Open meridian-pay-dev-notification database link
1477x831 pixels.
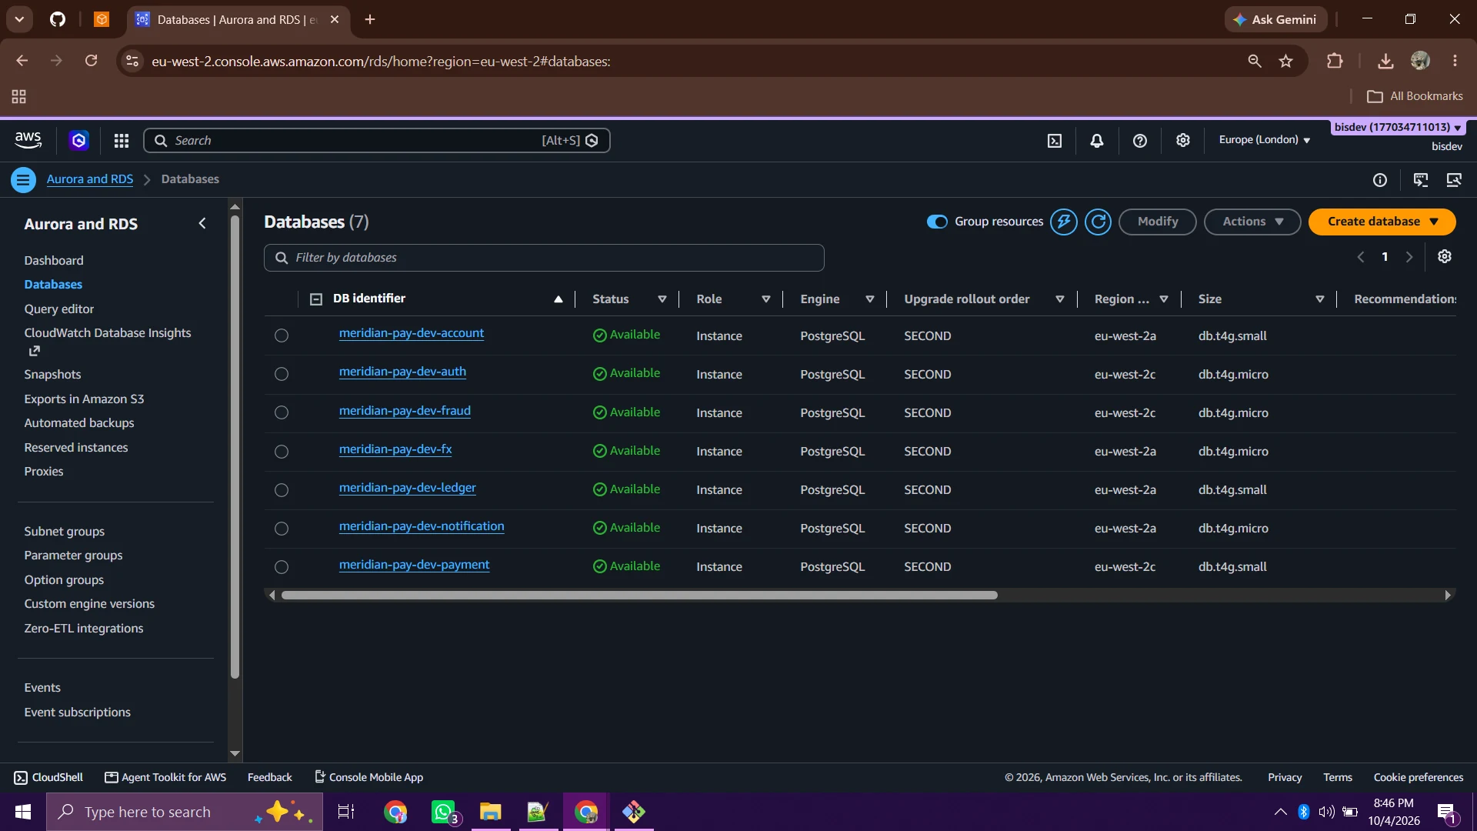pos(422,526)
